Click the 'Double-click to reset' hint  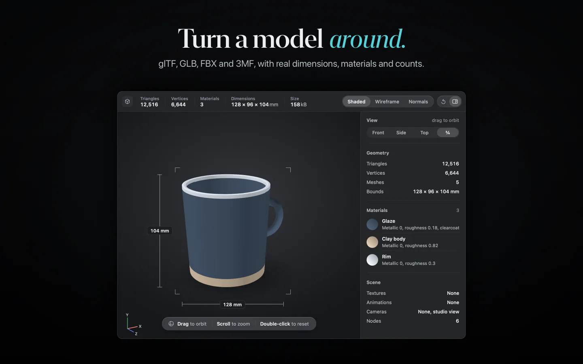click(x=284, y=324)
